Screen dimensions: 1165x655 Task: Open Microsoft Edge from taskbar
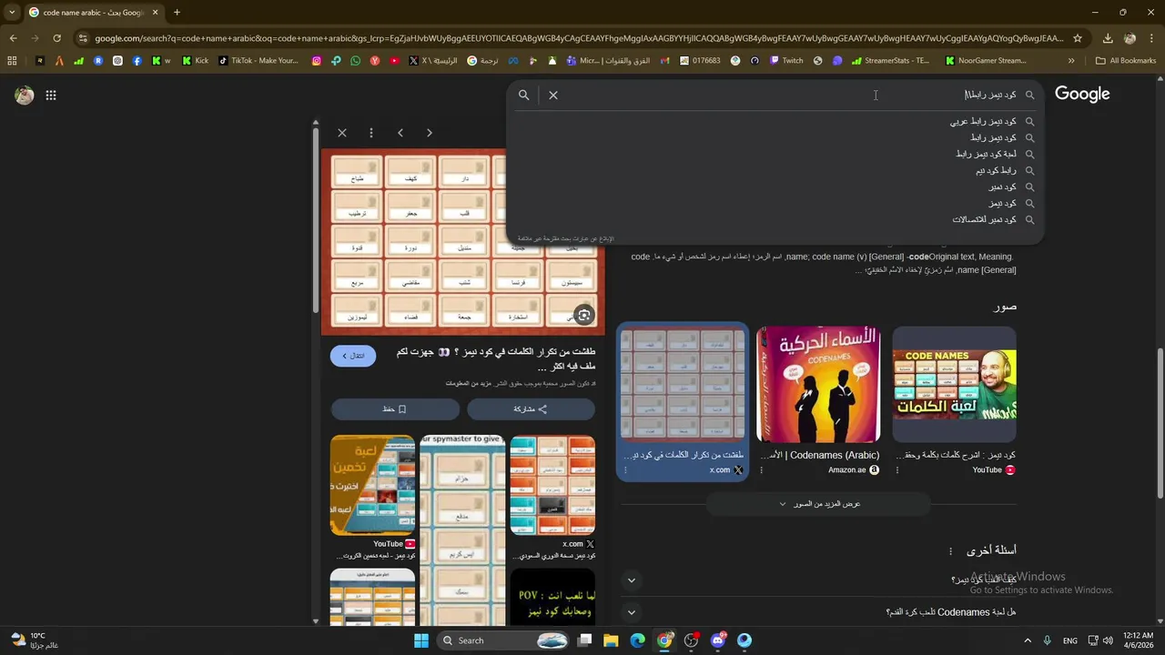click(x=638, y=640)
